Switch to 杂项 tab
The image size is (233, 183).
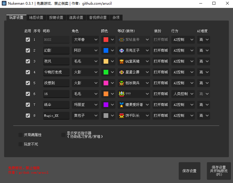click(x=116, y=18)
